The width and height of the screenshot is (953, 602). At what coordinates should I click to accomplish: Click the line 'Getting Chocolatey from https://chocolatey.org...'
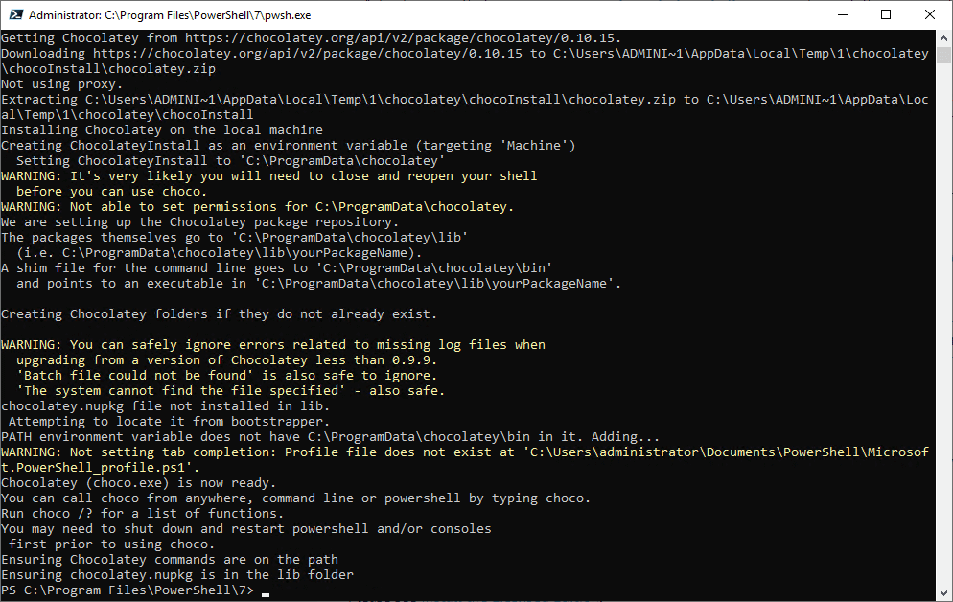(312, 38)
